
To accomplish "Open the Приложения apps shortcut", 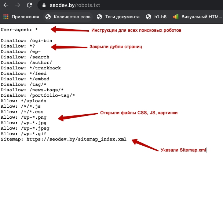I will (x=21, y=17).
